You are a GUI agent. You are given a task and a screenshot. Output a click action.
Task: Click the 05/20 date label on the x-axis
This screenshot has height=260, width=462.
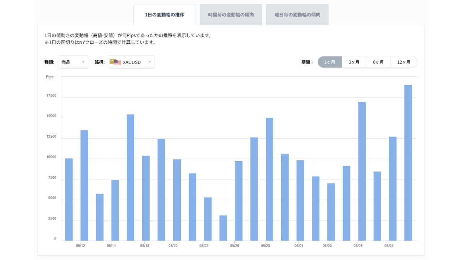tap(173, 246)
